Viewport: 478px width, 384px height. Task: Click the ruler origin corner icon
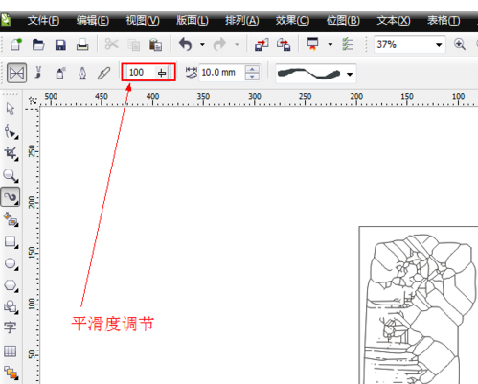coord(33,100)
